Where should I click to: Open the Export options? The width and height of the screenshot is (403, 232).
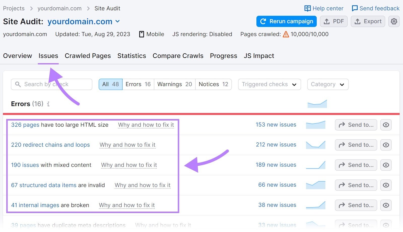(x=368, y=21)
